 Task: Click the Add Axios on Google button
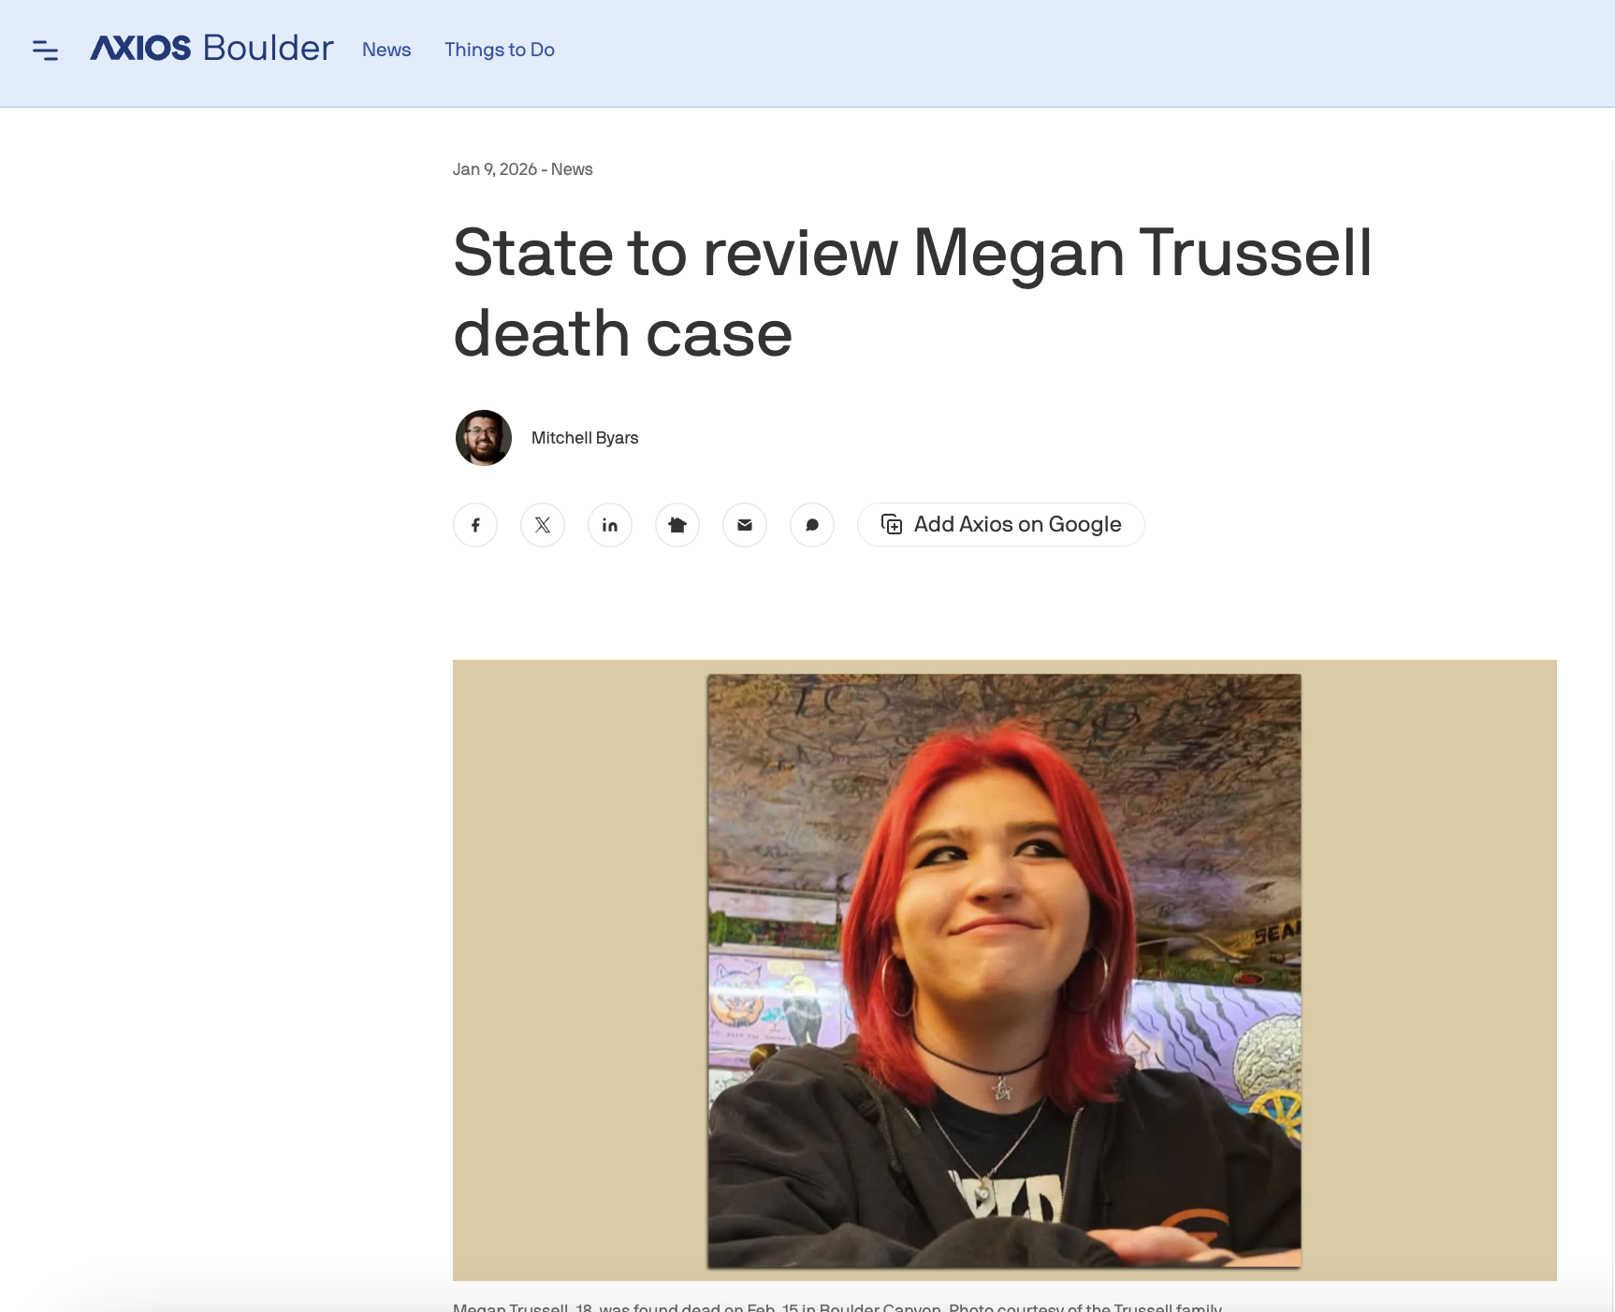[x=1000, y=524]
